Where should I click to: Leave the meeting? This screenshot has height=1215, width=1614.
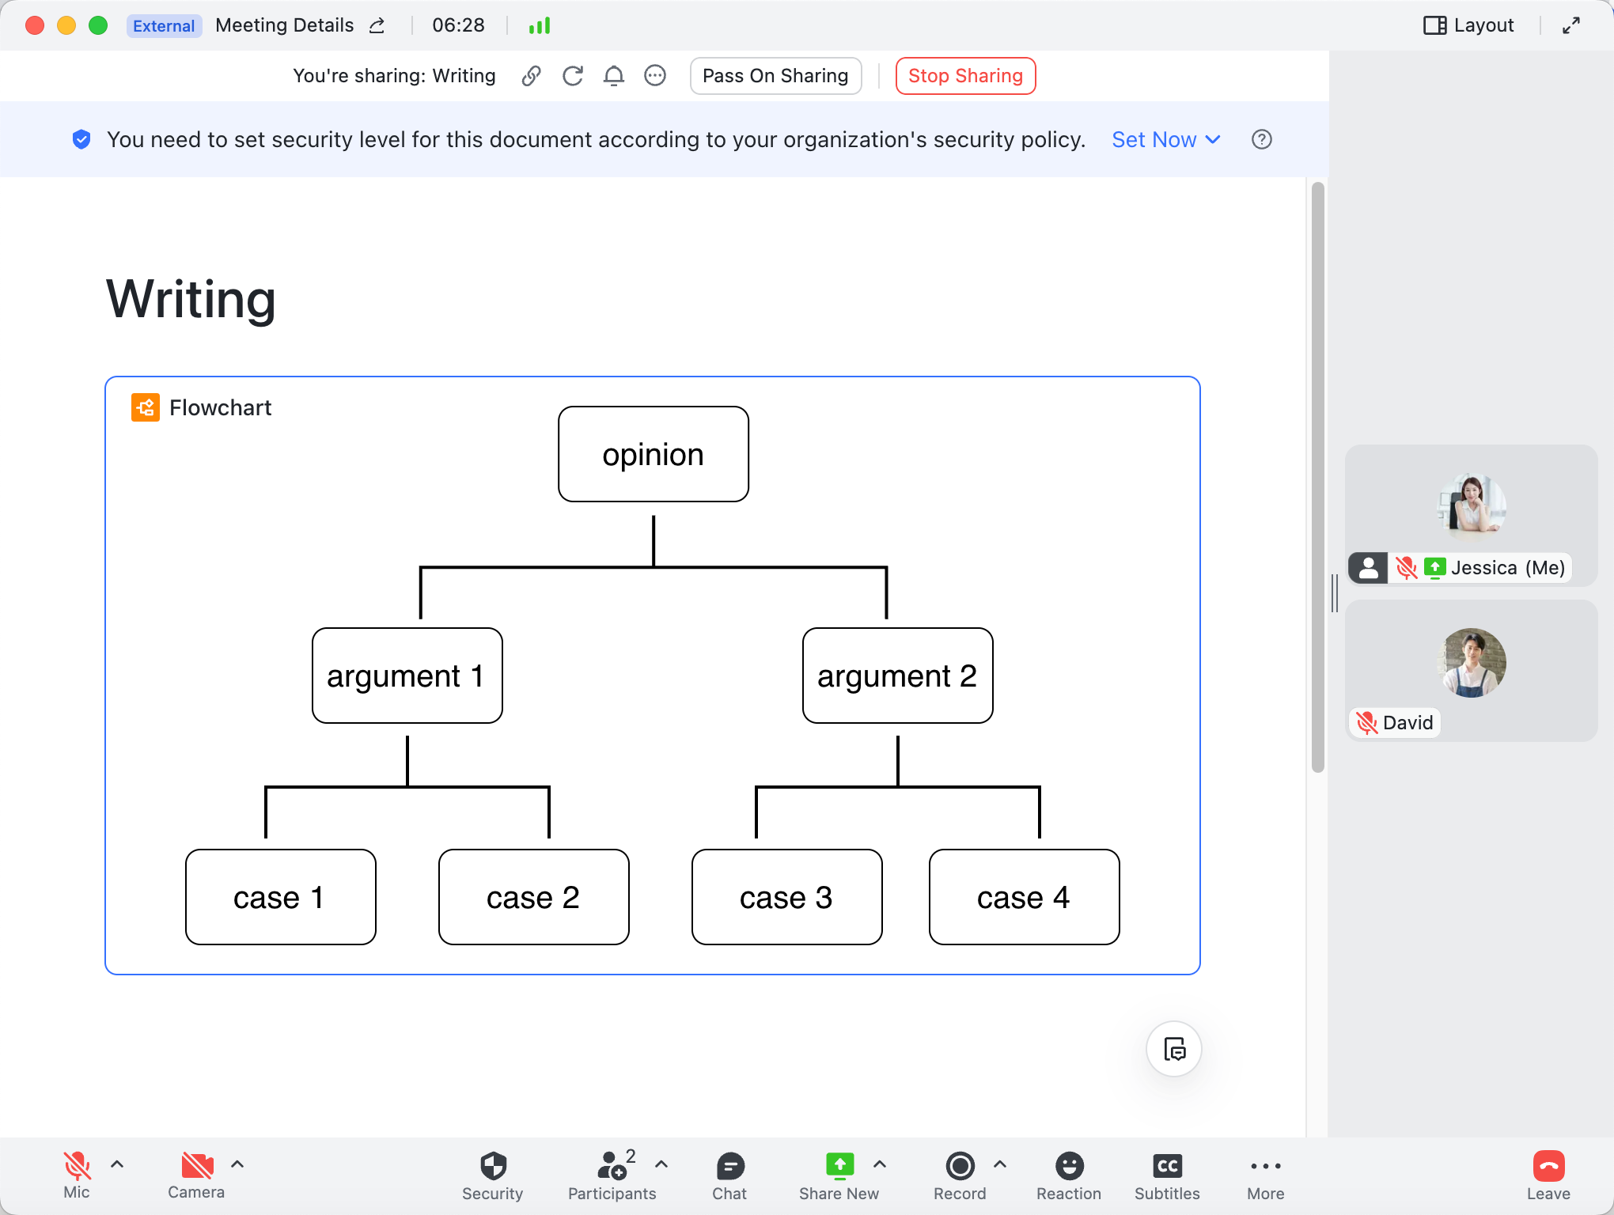[1548, 1177]
